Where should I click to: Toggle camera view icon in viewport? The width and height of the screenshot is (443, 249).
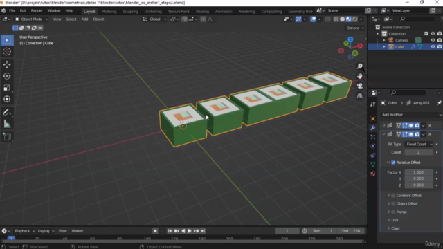click(360, 86)
